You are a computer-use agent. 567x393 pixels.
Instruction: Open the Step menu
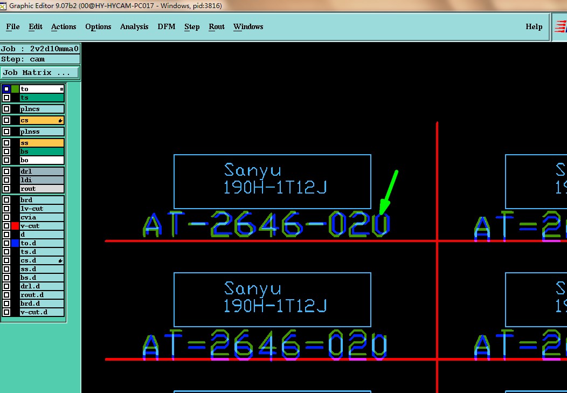click(x=192, y=27)
